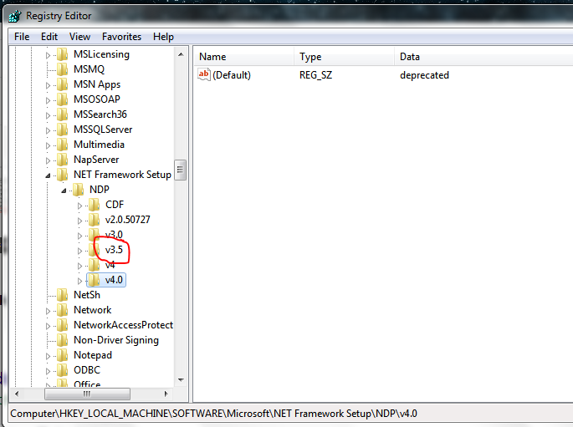Click the NetworkAccessProtect folder icon

[x=63, y=325]
